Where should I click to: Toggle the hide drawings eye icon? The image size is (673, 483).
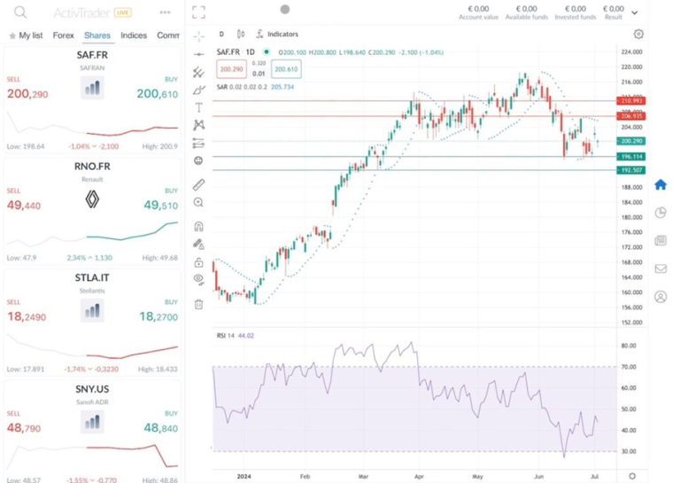[x=199, y=278]
